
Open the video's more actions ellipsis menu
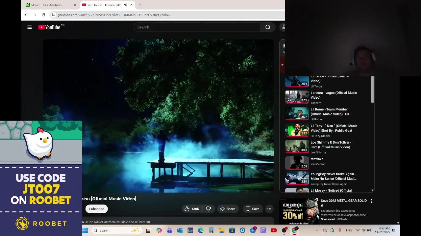(269, 209)
